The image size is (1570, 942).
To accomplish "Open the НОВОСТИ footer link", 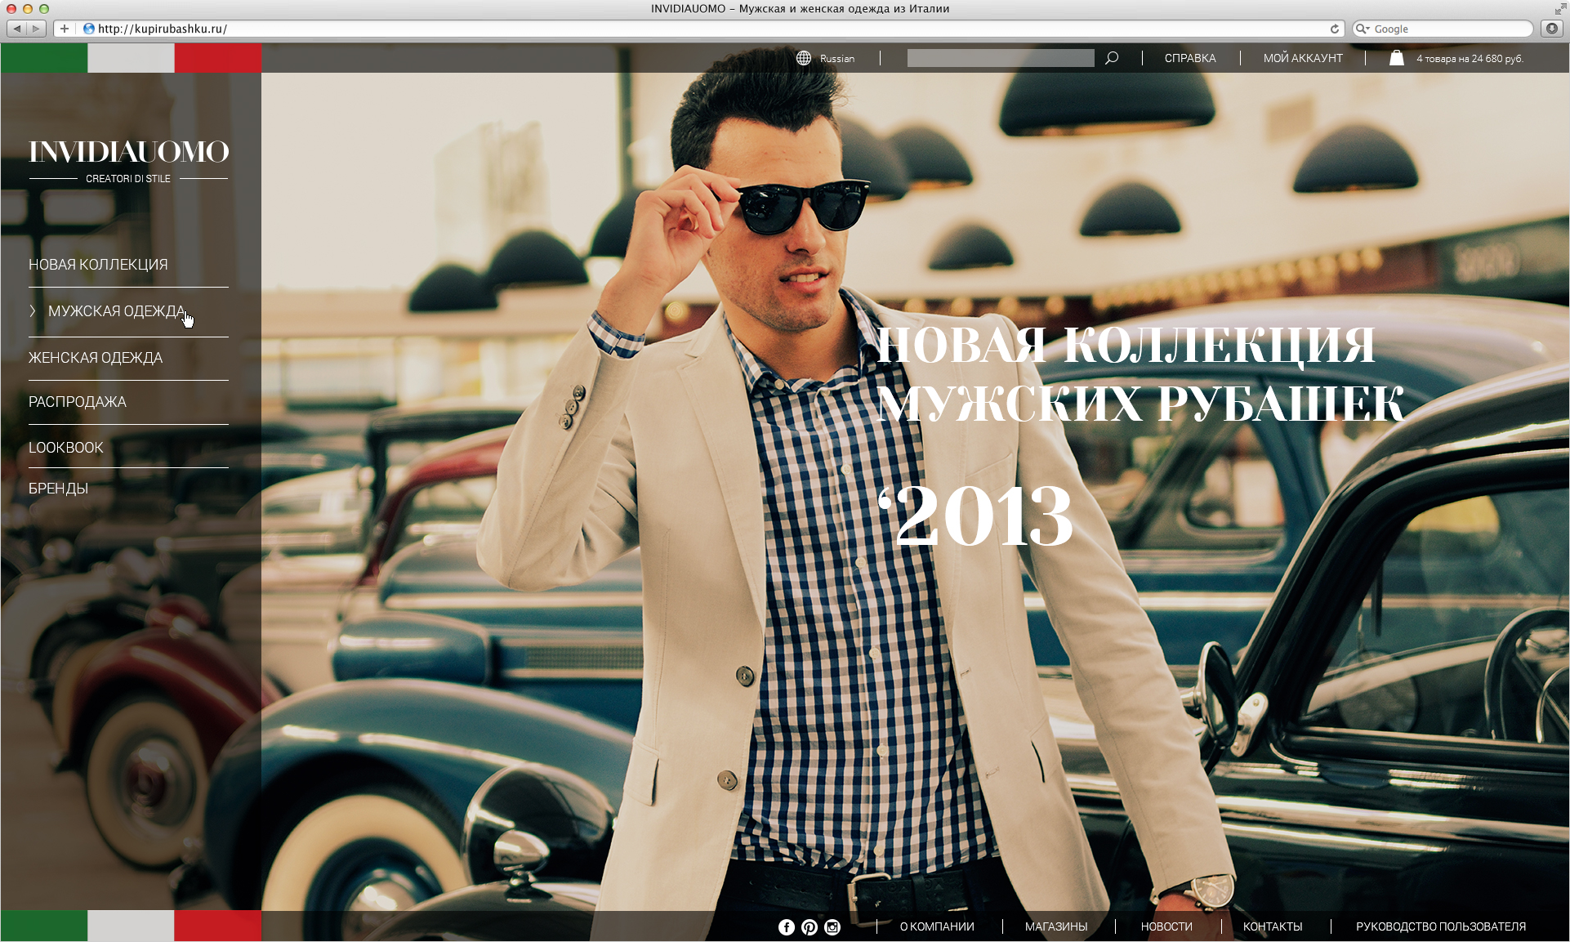I will 1166,926.
